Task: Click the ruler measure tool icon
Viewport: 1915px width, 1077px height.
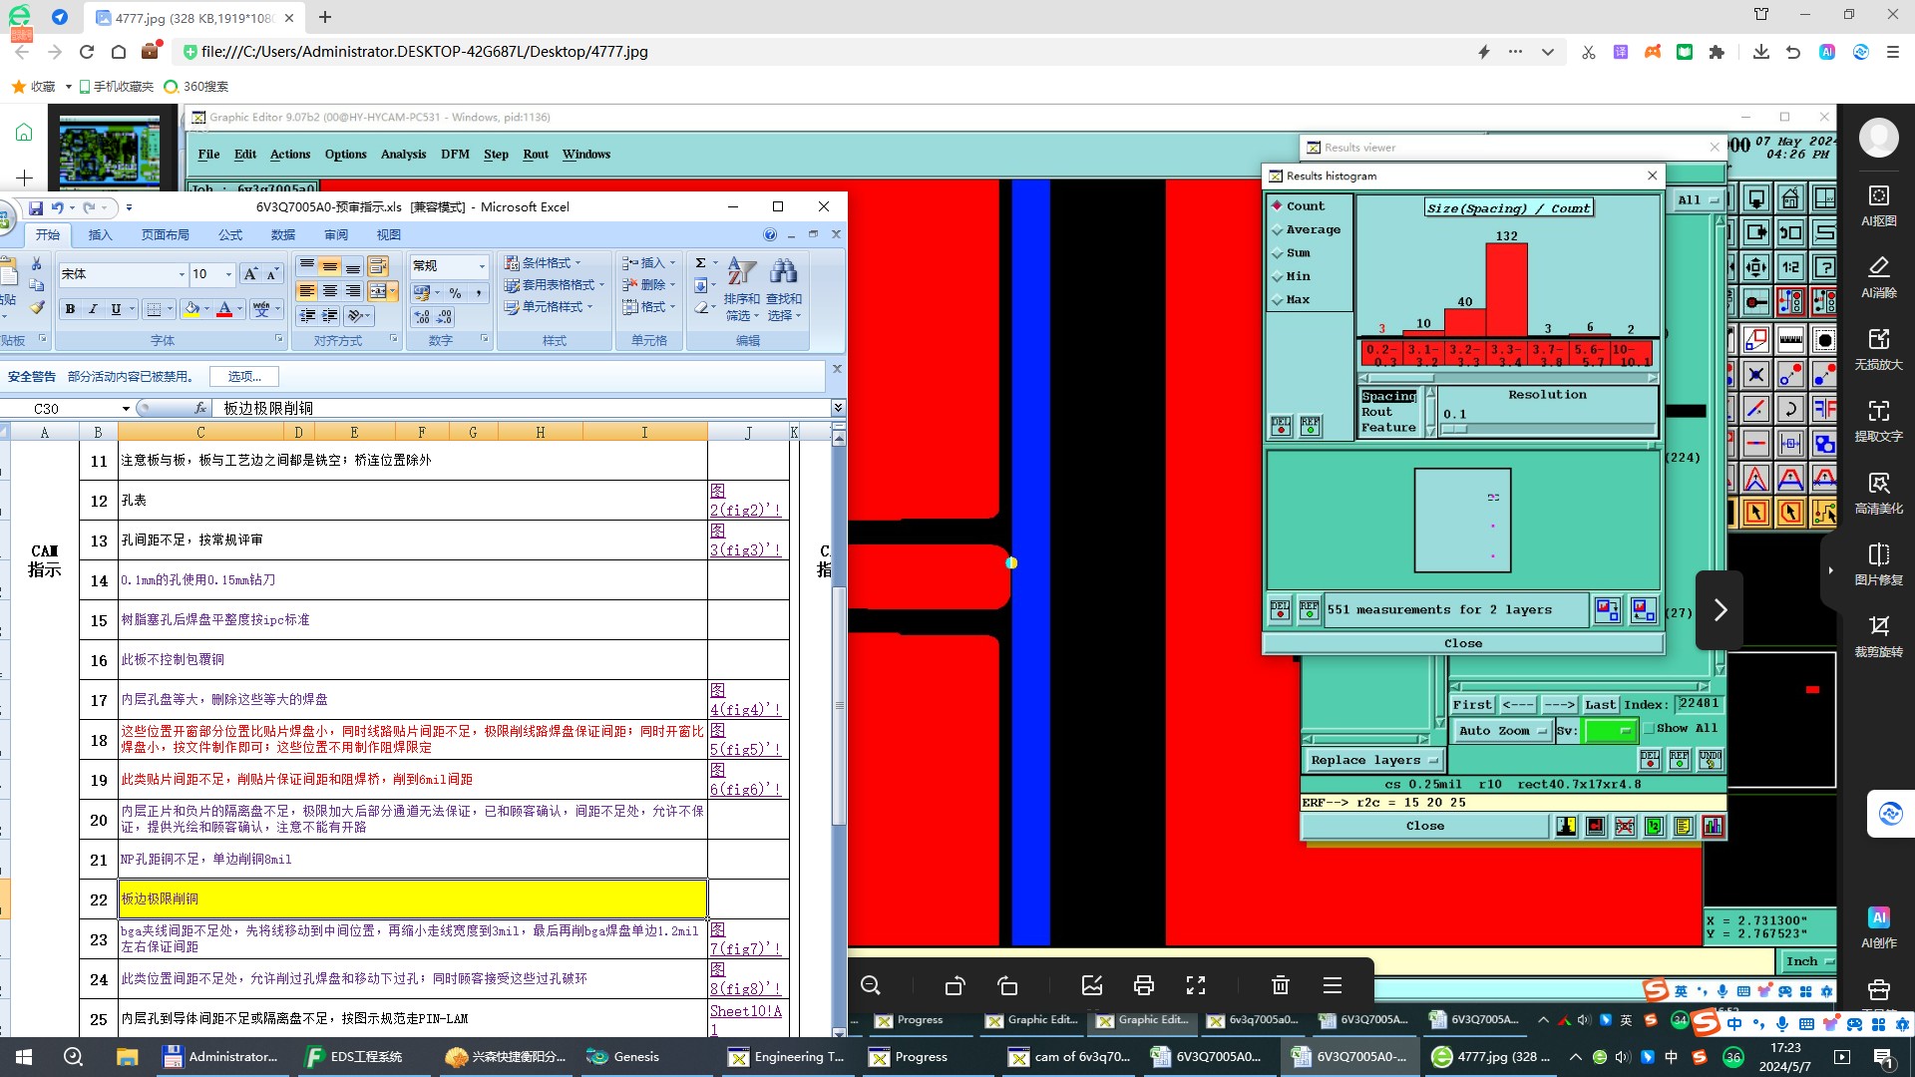Action: coord(1790,340)
